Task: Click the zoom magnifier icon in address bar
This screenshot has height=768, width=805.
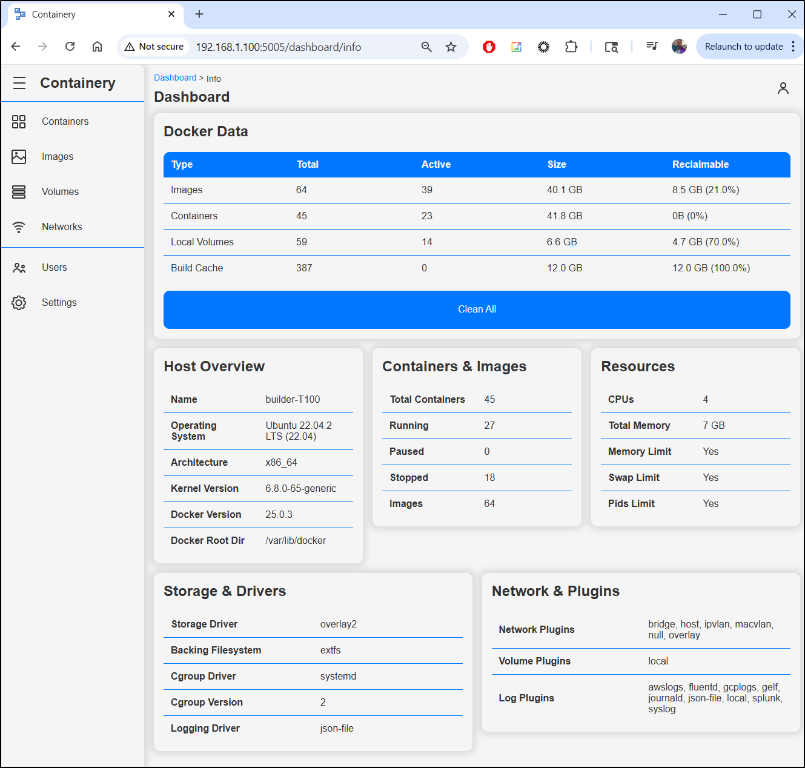Action: 426,47
